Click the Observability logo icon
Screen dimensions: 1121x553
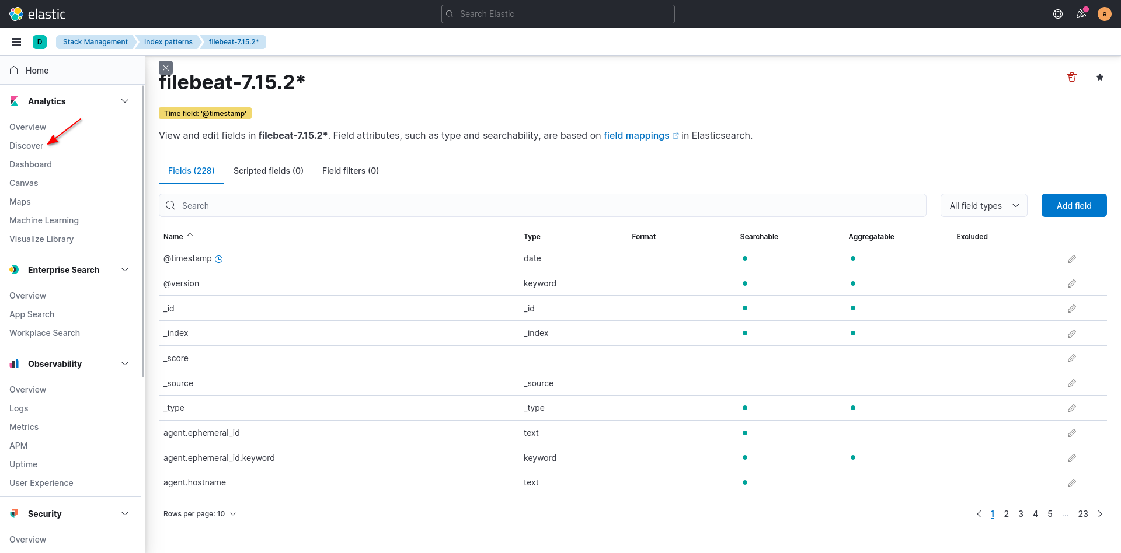(x=14, y=364)
